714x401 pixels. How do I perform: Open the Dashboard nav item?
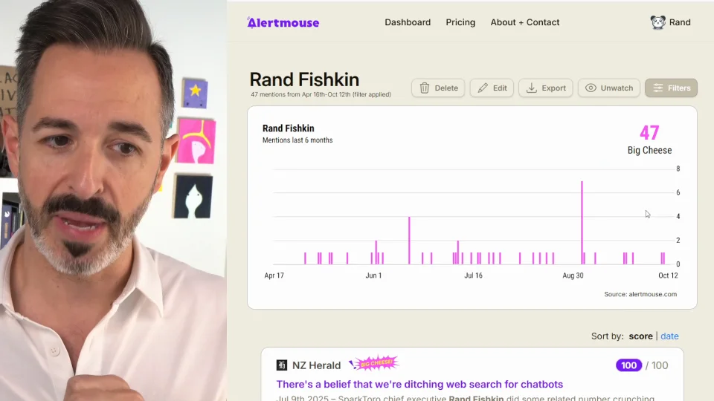point(408,22)
